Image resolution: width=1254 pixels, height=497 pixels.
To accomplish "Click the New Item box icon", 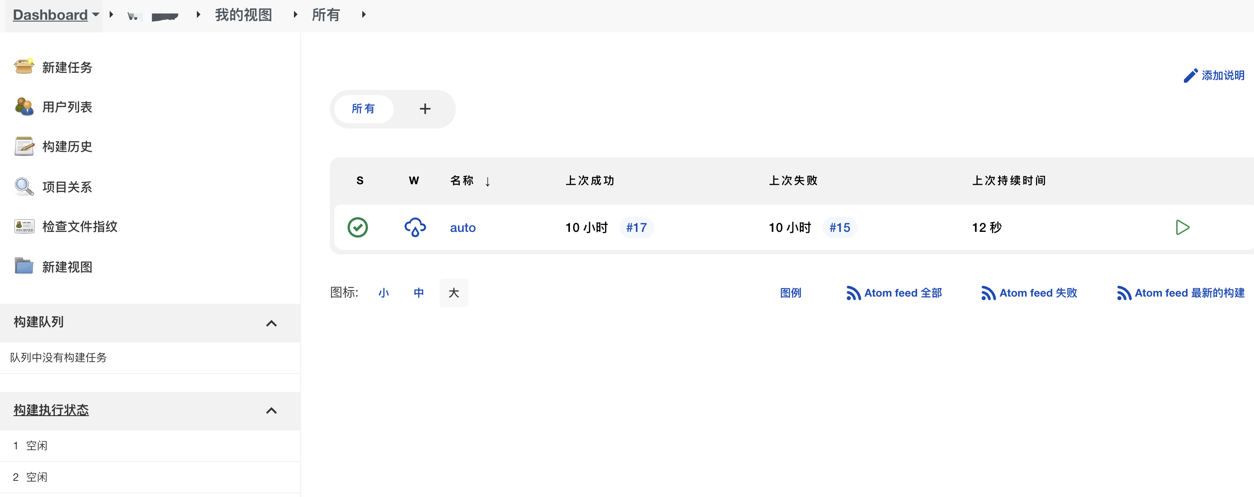I will (23, 67).
